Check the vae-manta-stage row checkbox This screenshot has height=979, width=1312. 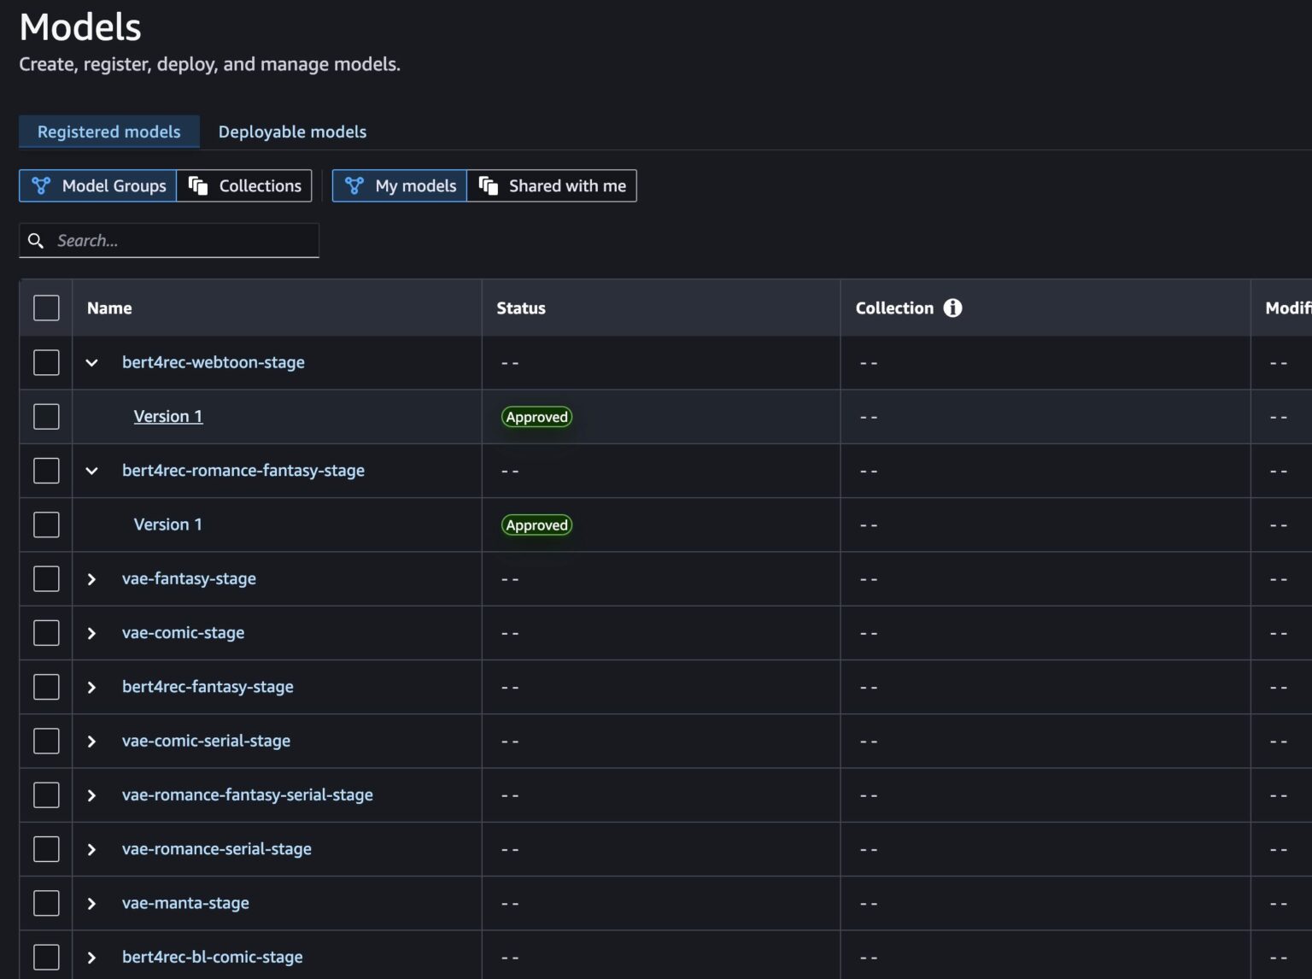(x=46, y=903)
